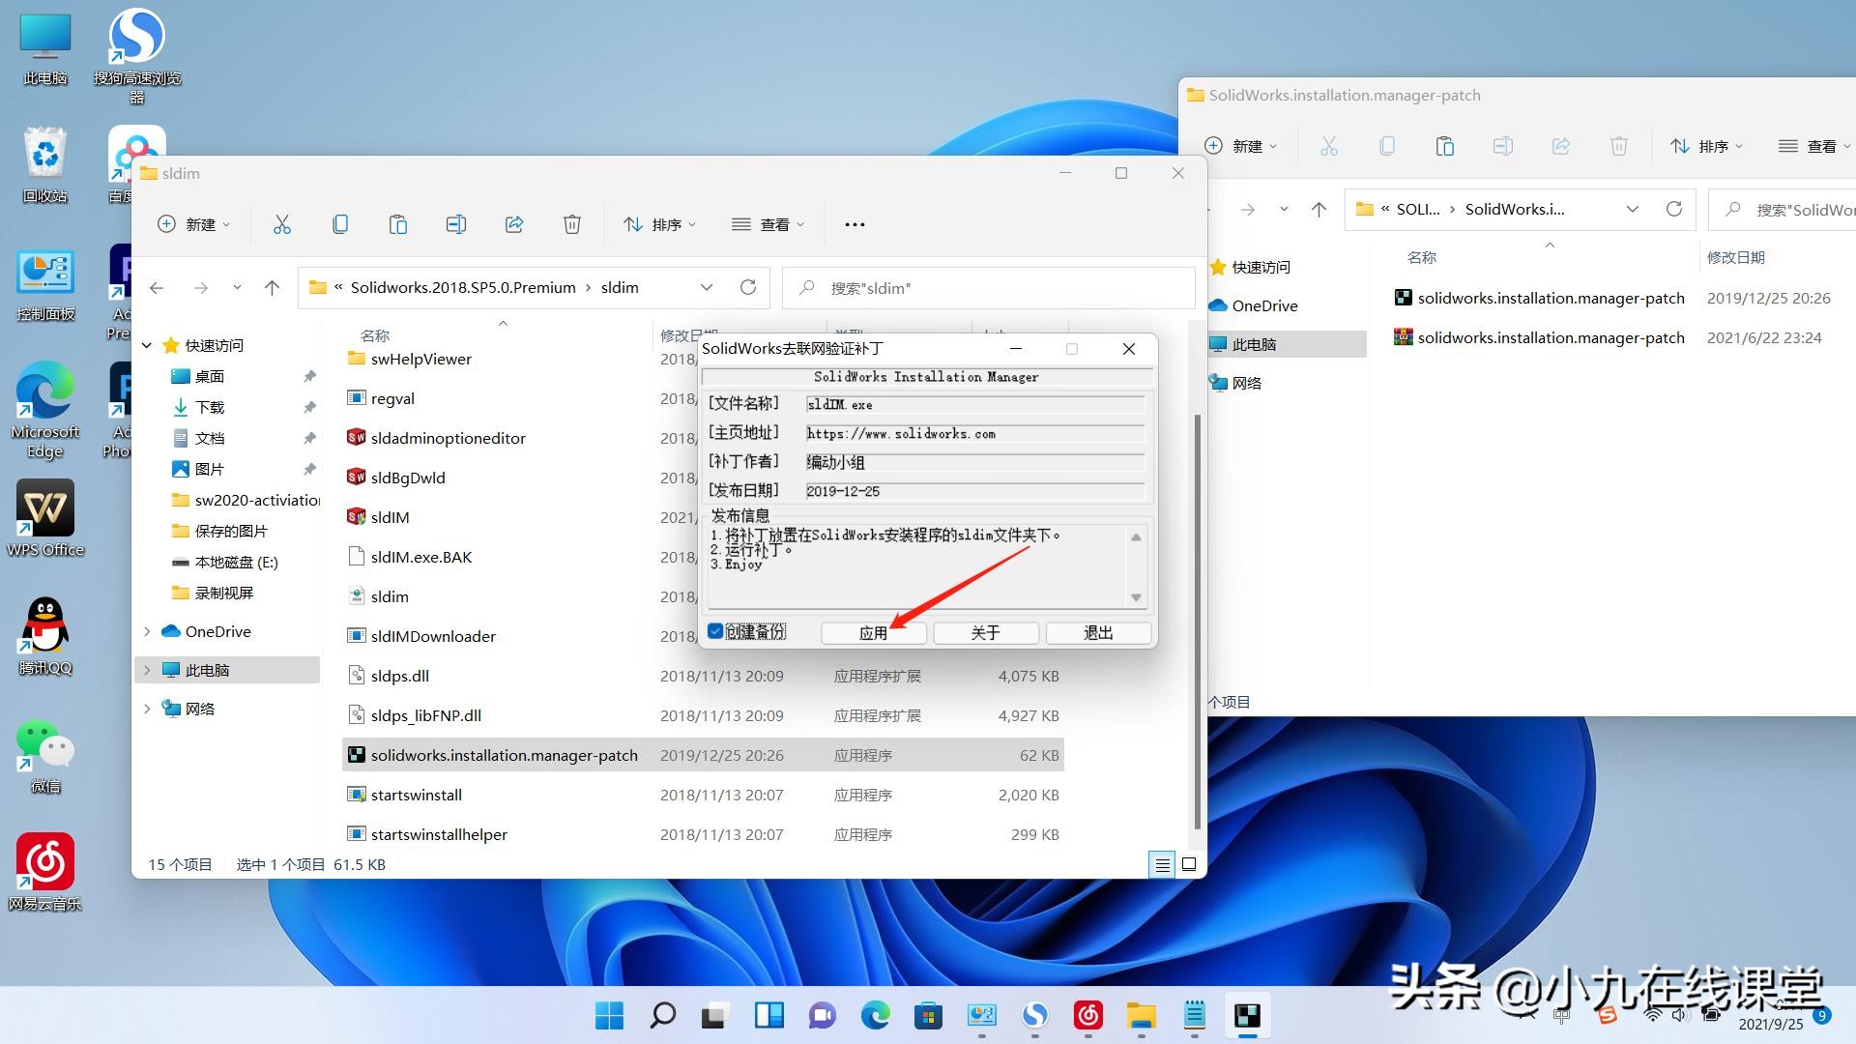Open the 新建 dropdown menu
Screen dimensions: 1856x1044
coord(193,224)
